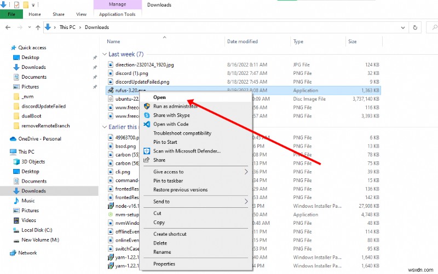Collapse the Last week (7) group
The height and width of the screenshot is (274, 438).
[x=105, y=54]
